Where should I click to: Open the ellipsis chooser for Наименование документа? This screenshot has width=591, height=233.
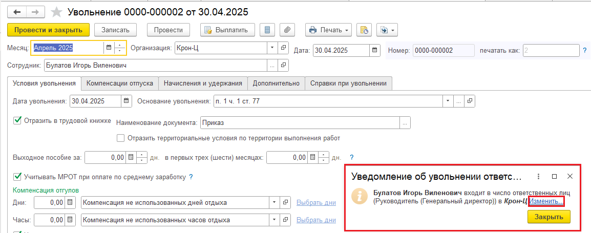[405, 122]
